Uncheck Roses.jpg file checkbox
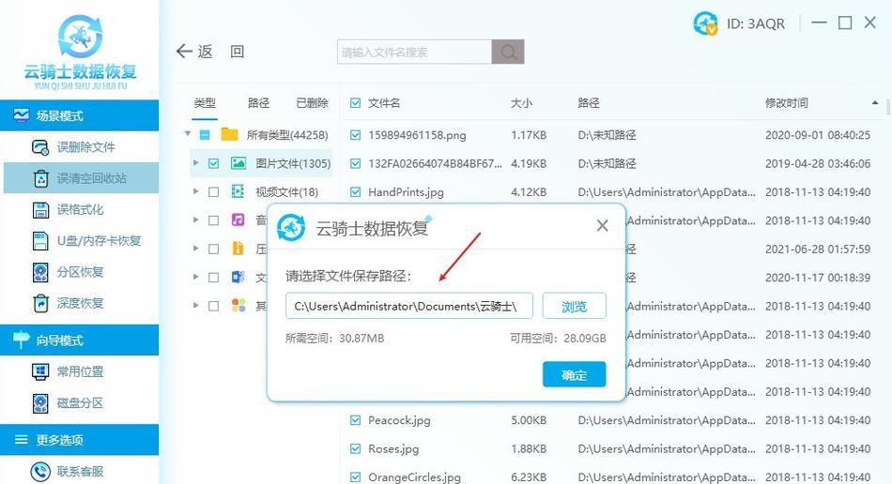 (356, 448)
